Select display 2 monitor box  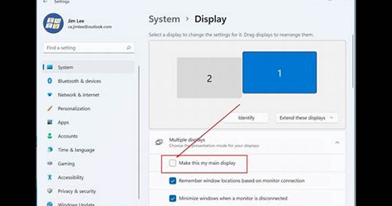tap(209, 78)
